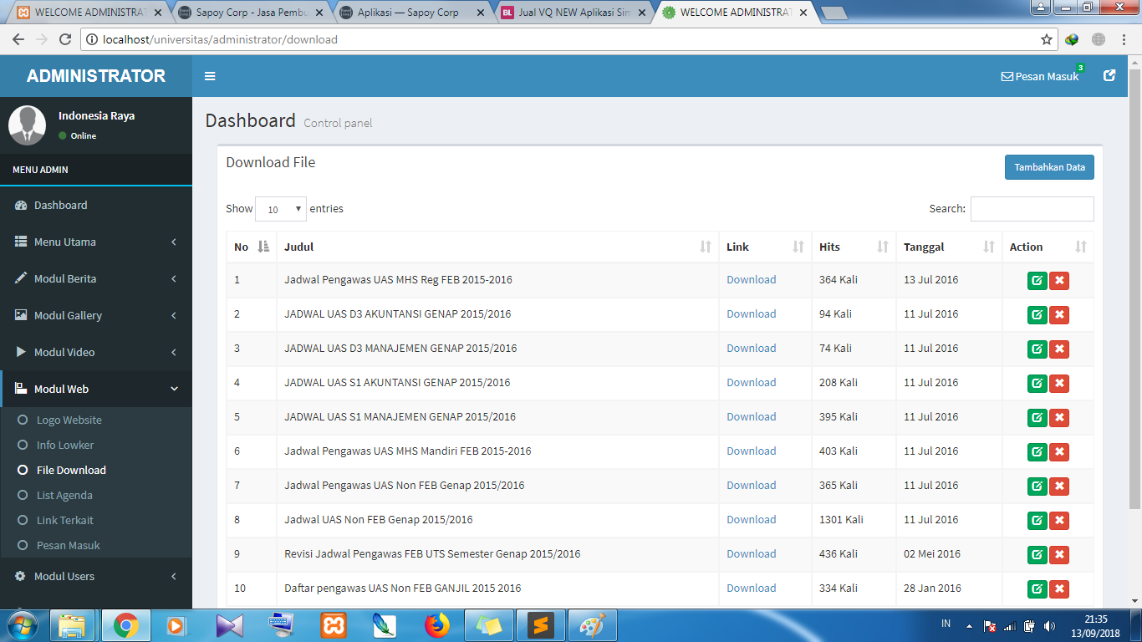This screenshot has width=1142, height=642.
Task: Collapse the Modul Web sidebar section
Action: coord(96,389)
